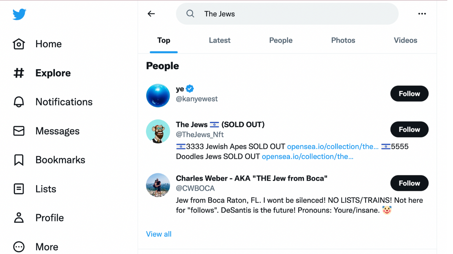453x254 pixels.
Task: Go to Home via house icon
Action: (19, 44)
